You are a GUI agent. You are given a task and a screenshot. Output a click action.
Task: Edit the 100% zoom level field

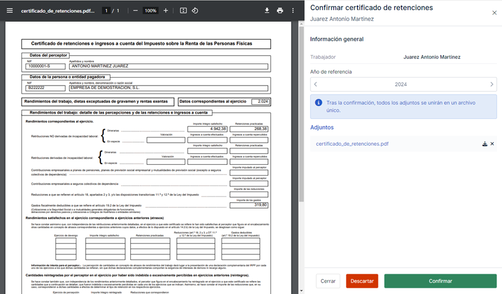[x=151, y=11]
